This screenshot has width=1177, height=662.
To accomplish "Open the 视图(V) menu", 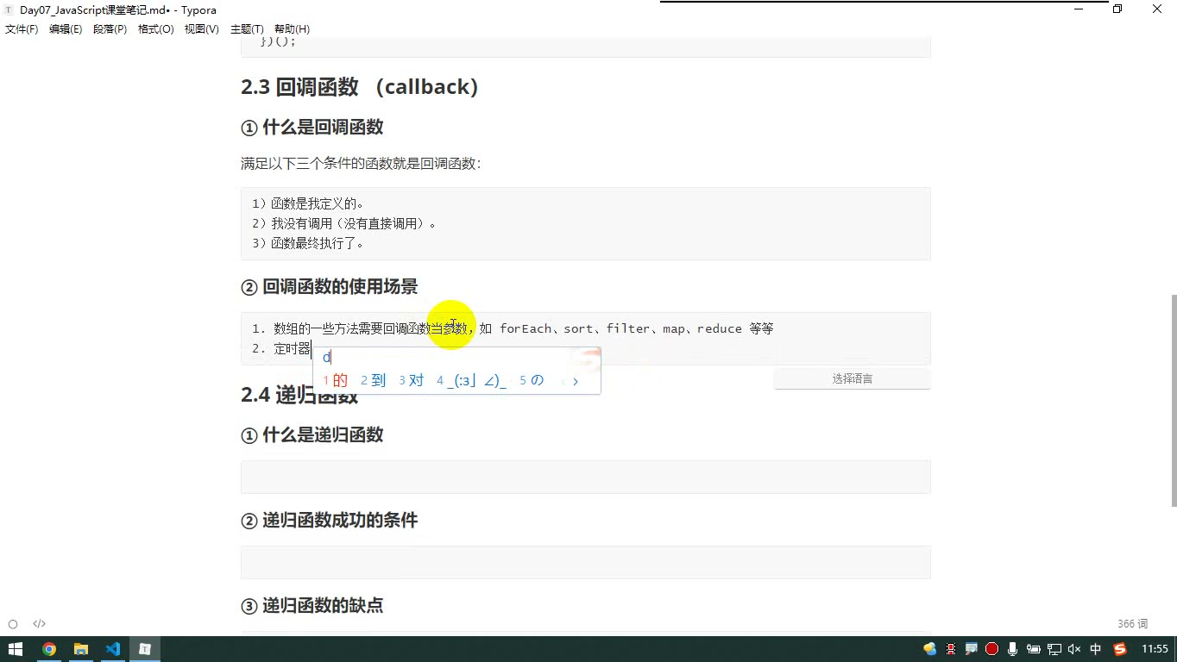I will (202, 29).
